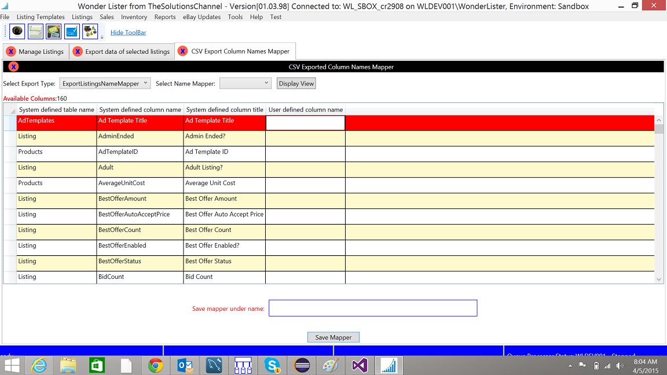Open the File menu
The image size is (667, 375).
coord(5,17)
